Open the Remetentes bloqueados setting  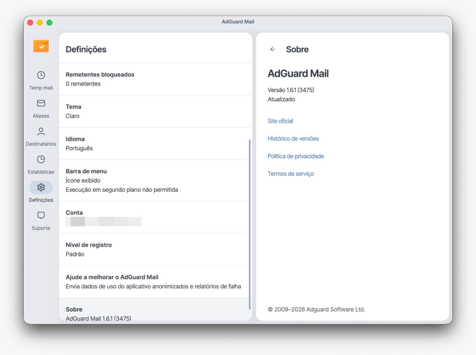click(x=156, y=79)
